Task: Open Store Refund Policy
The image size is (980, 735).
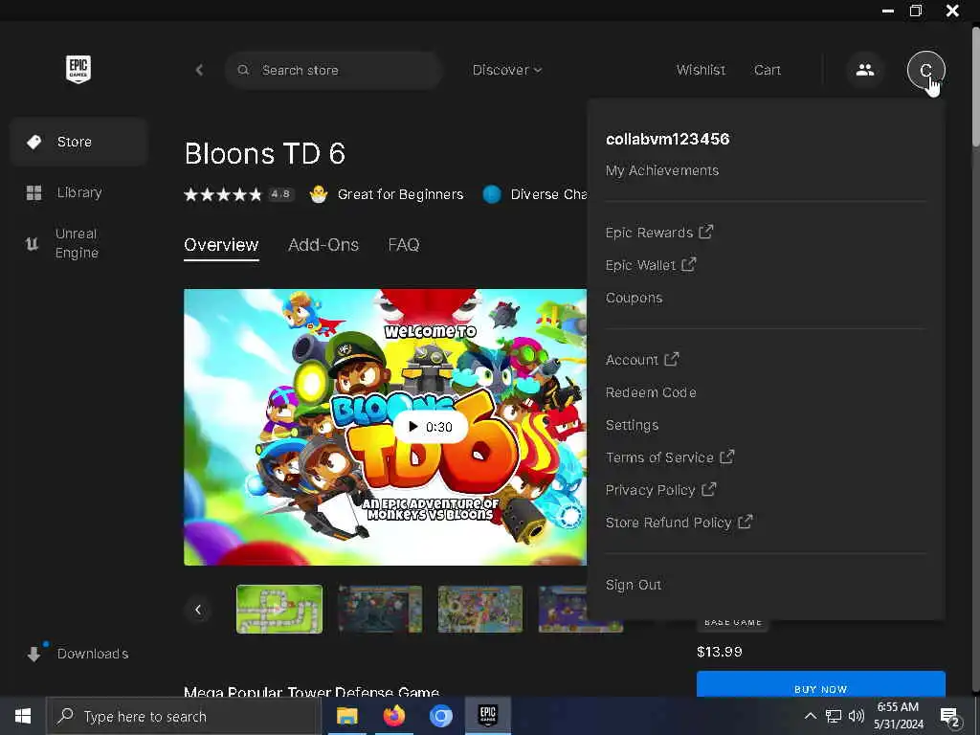Action: pyautogui.click(x=679, y=523)
